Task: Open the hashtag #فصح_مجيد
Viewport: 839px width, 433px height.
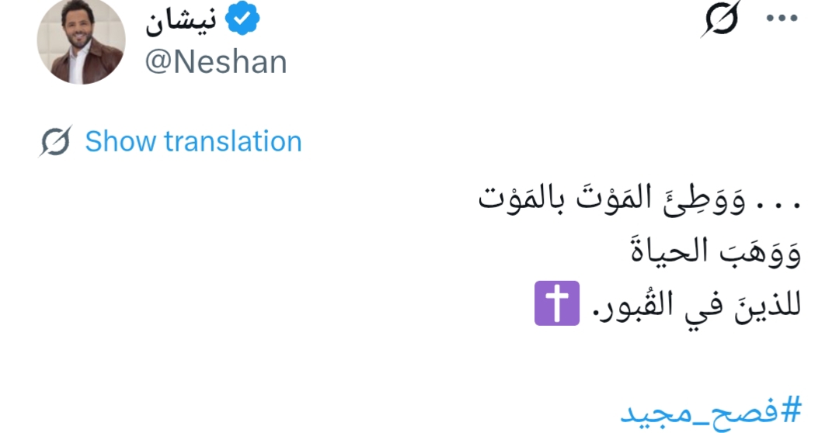Action: (x=710, y=410)
